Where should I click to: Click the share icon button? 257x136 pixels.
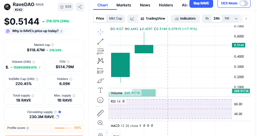click(80, 6)
